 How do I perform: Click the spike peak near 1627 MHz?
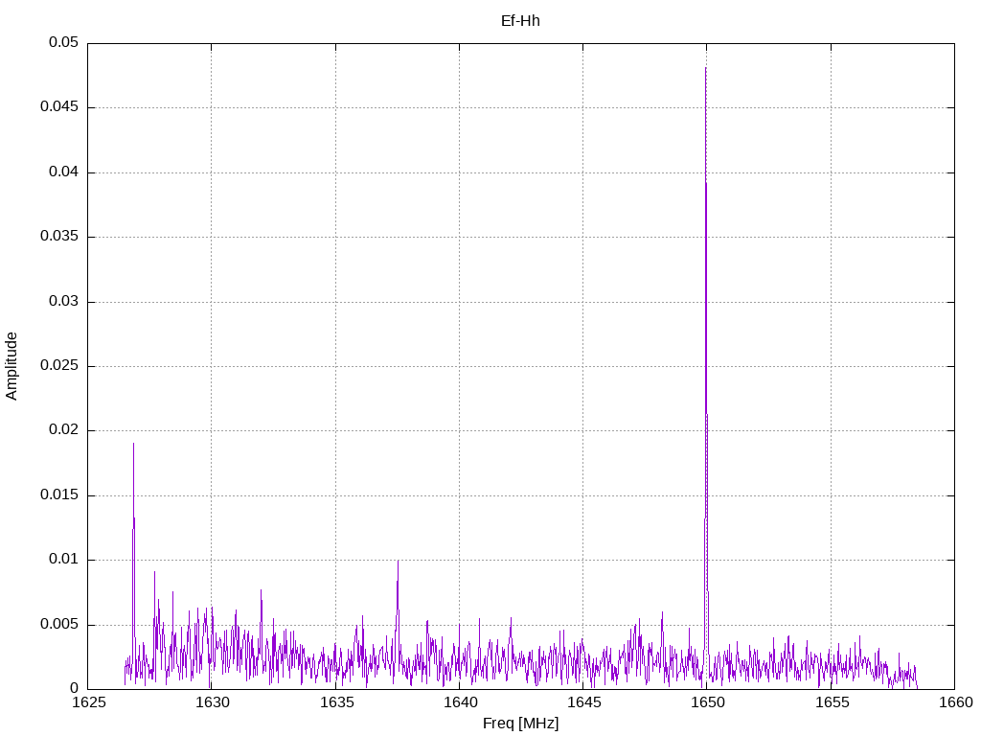point(133,445)
